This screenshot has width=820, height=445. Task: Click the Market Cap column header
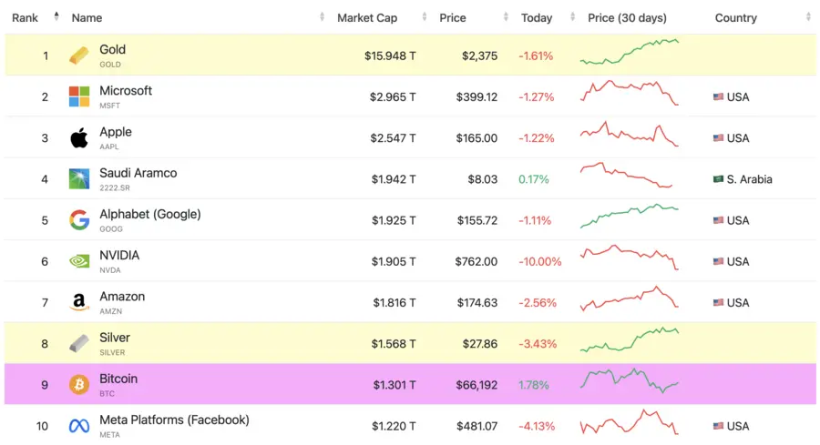(367, 18)
